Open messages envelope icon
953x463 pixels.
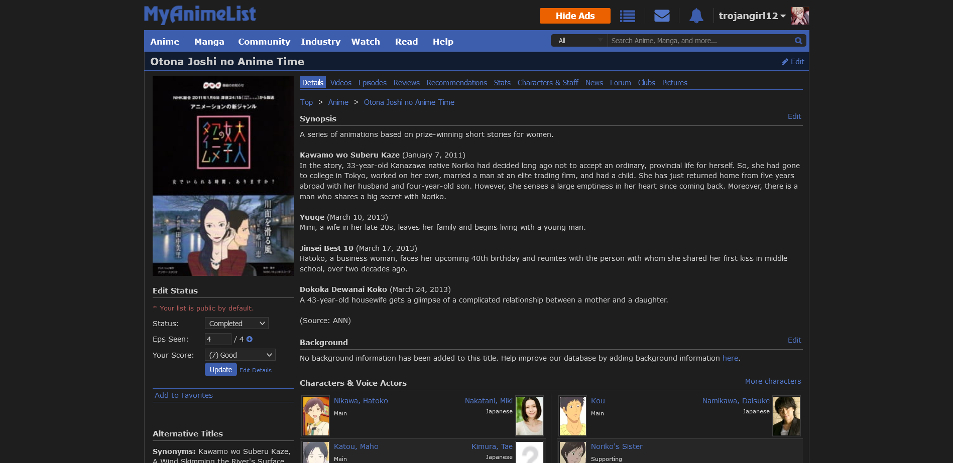tap(662, 16)
